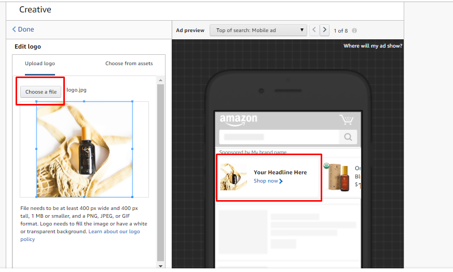
Task: Click the logo panel scrollbar thumb
Action: (161, 173)
